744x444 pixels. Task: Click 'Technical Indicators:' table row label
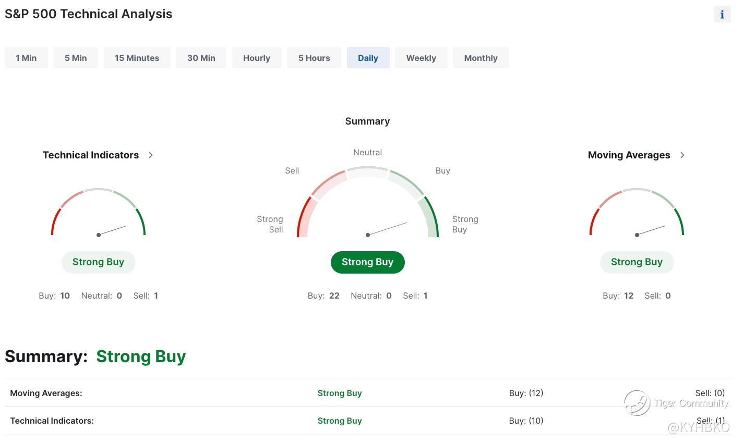point(52,421)
